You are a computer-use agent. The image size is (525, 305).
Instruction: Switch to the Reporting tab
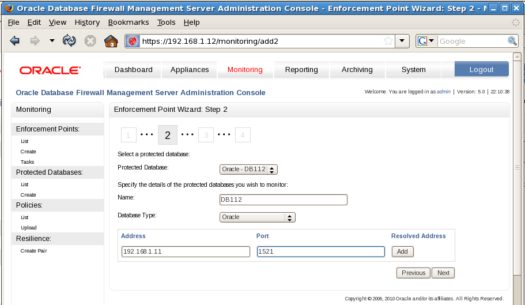(301, 69)
